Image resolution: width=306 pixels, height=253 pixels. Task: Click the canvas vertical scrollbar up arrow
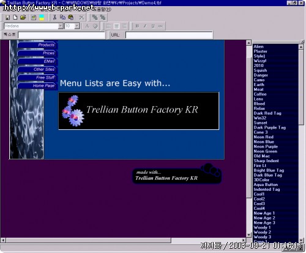(x=248, y=43)
